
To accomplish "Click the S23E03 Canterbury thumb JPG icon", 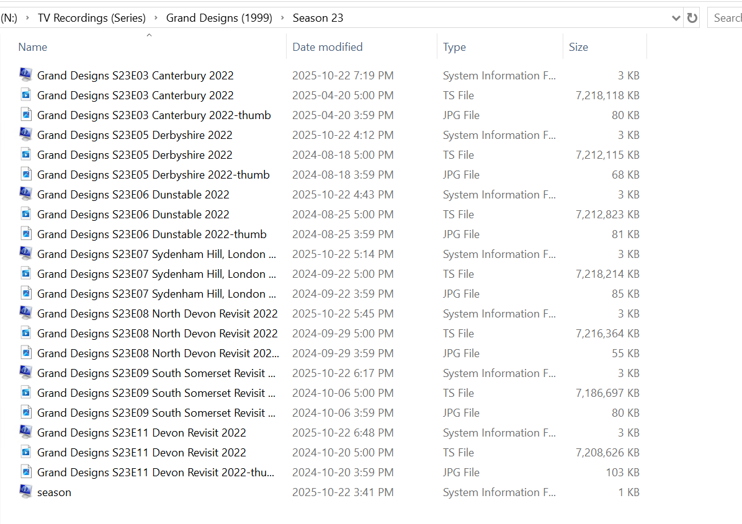I will tap(25, 115).
